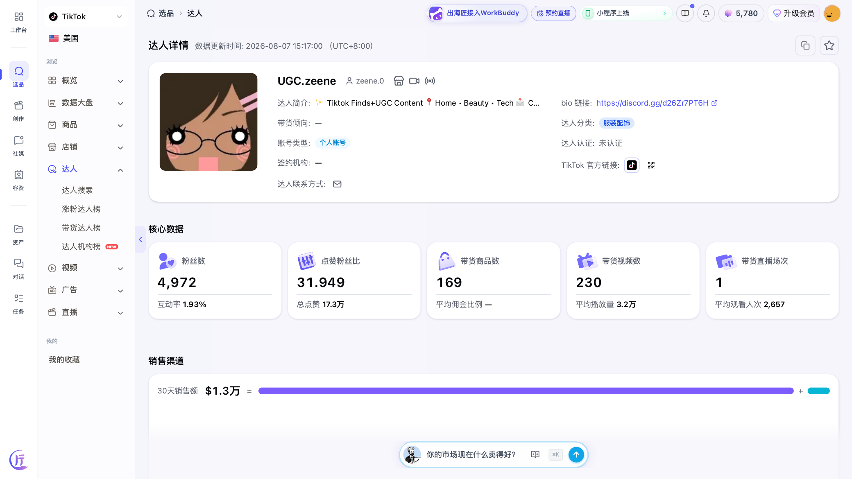
Task: Expand the 视频 menu section
Action: [86, 268]
